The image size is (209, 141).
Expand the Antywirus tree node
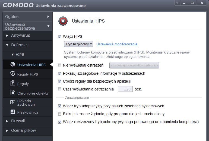click(x=7, y=36)
